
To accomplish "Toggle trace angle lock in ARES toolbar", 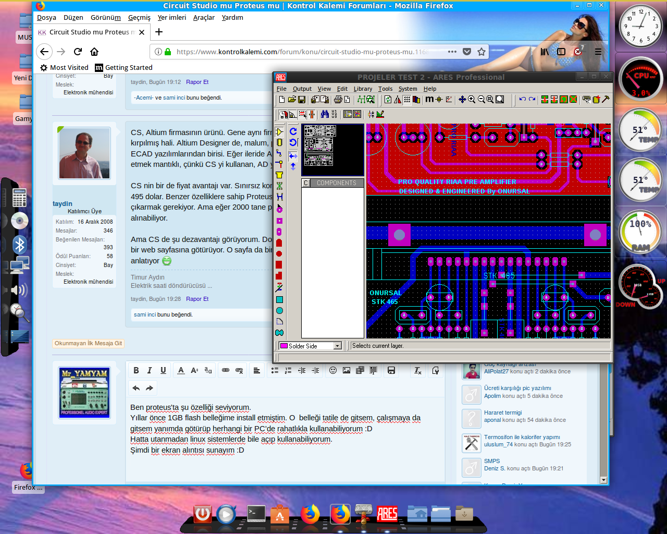I will [x=292, y=114].
